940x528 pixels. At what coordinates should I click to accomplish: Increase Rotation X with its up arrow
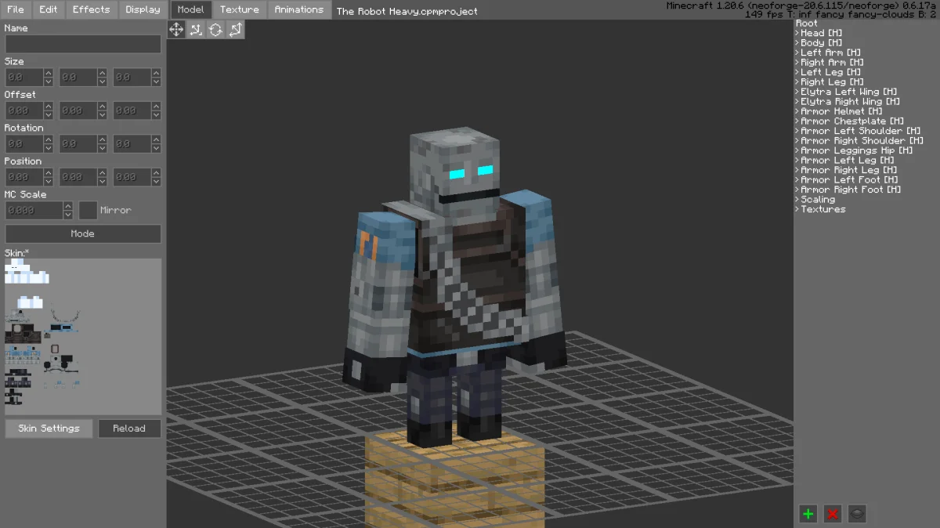tap(48, 139)
